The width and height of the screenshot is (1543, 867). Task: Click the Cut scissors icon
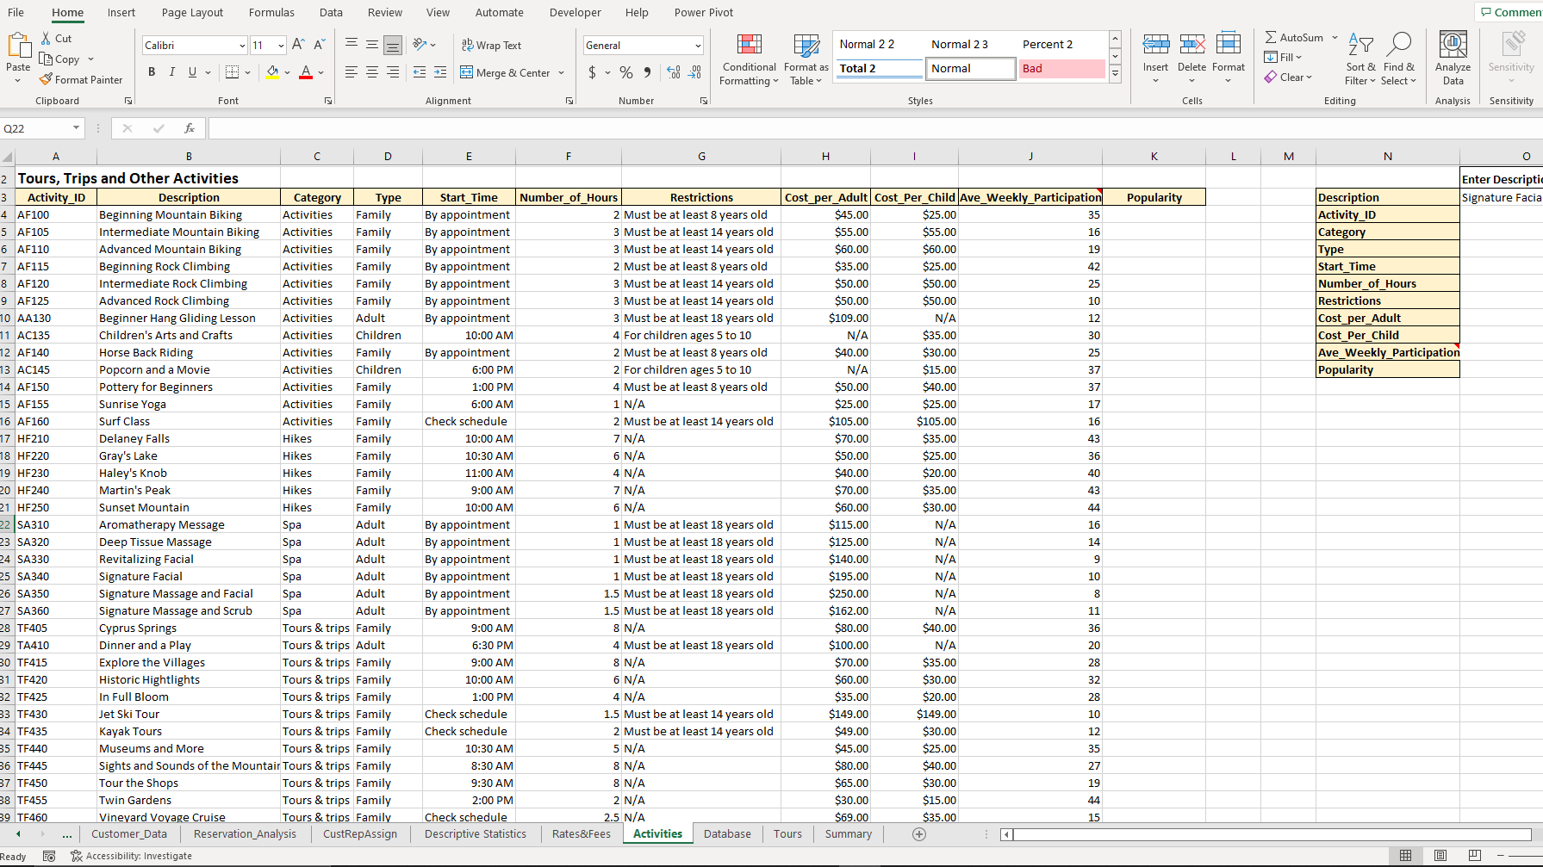47,39
